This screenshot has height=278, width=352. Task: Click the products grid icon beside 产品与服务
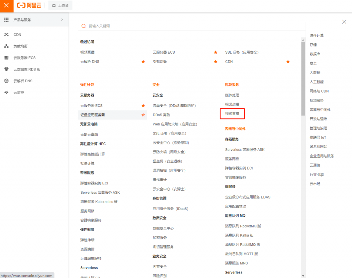point(6,20)
